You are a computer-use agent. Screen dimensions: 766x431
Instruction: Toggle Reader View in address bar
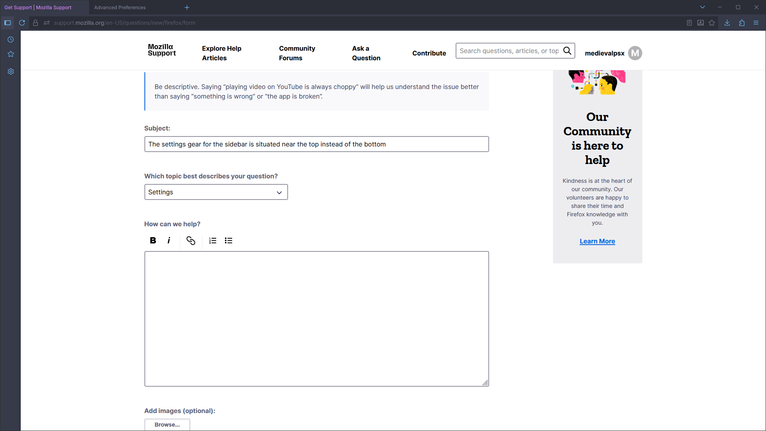(x=689, y=23)
